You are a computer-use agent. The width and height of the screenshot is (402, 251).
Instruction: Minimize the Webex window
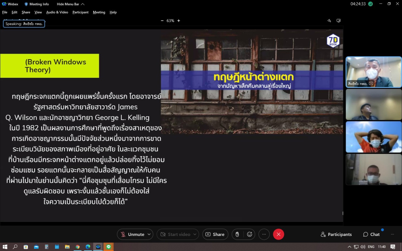(380, 4)
